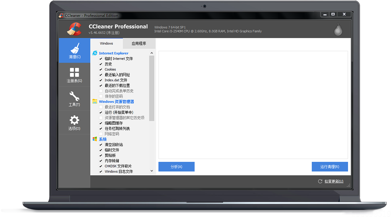Click the CCleaner Professional header title

118,26
